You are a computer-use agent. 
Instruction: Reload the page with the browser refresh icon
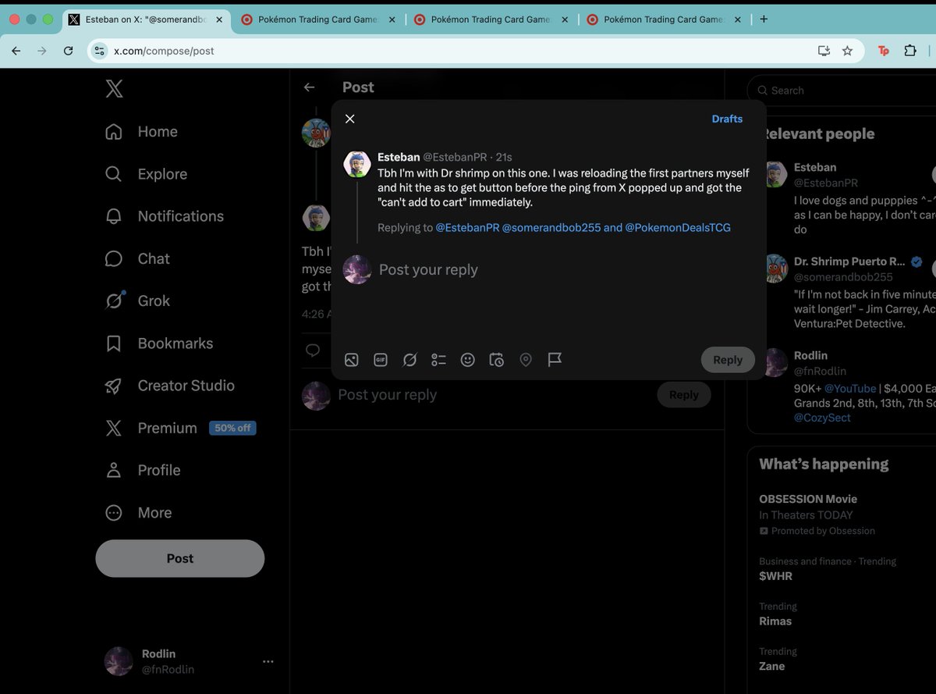(68, 51)
